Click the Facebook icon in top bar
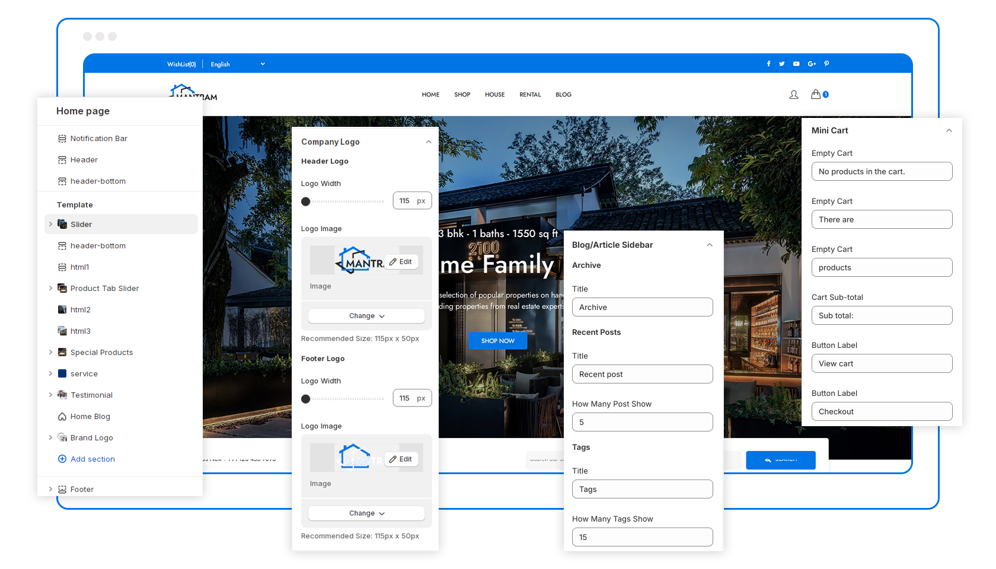Image resolution: width=996 pixels, height=569 pixels. 768,64
